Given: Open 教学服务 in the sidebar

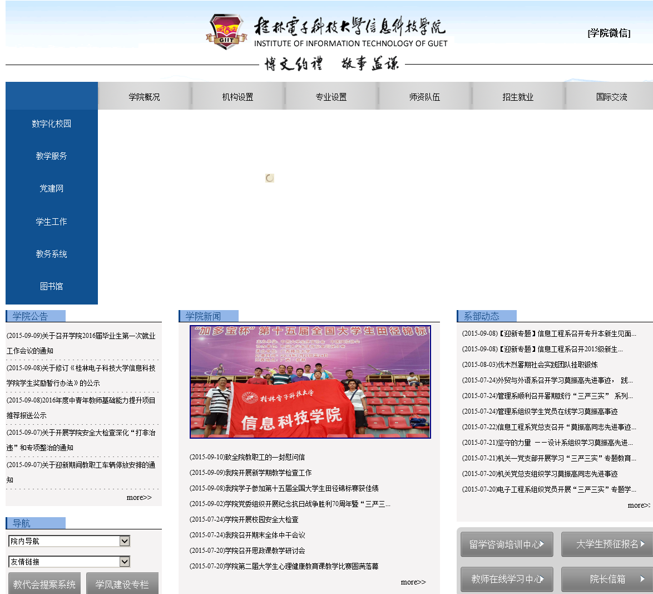Looking at the screenshot, I should [x=51, y=156].
